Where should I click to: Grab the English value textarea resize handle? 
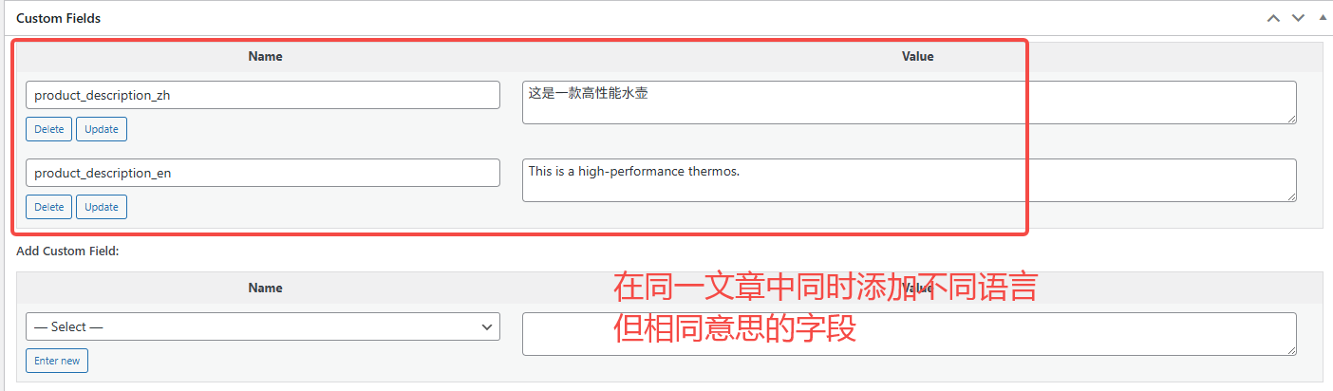(x=1291, y=196)
